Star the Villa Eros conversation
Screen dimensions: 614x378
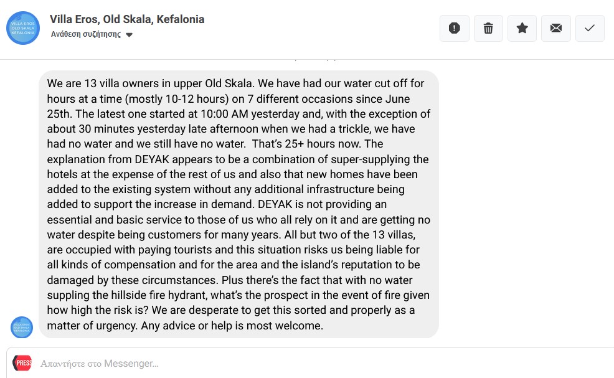(522, 28)
